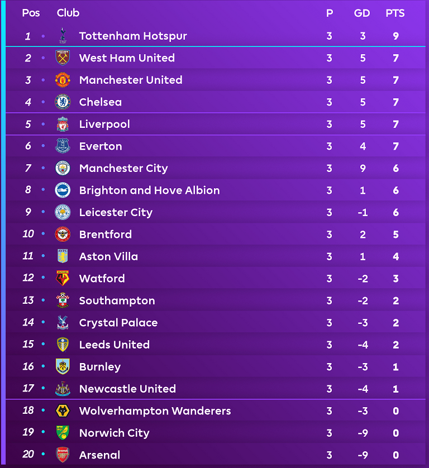Click the Pos column header
The width and height of the screenshot is (429, 468).
click(31, 13)
